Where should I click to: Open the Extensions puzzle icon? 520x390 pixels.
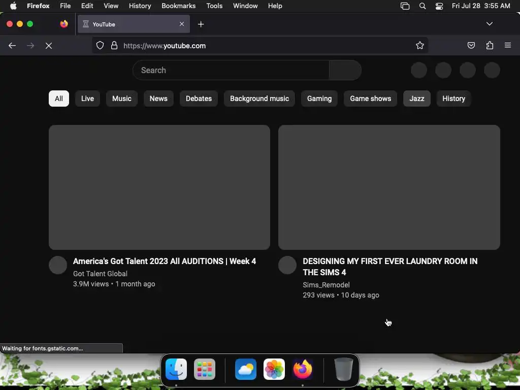(490, 45)
